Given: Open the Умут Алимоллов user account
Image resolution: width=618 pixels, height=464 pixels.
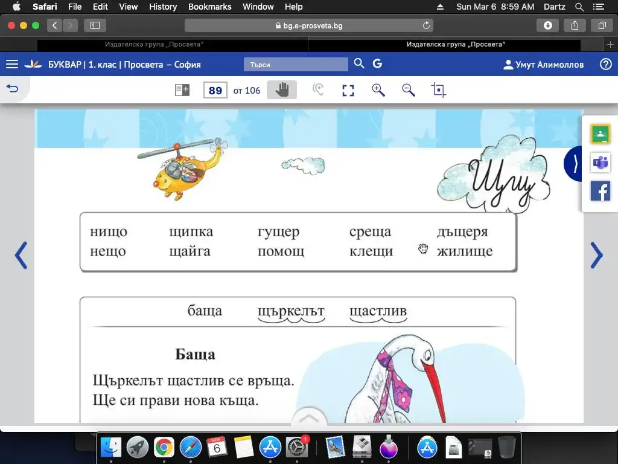Looking at the screenshot, I should pos(544,64).
